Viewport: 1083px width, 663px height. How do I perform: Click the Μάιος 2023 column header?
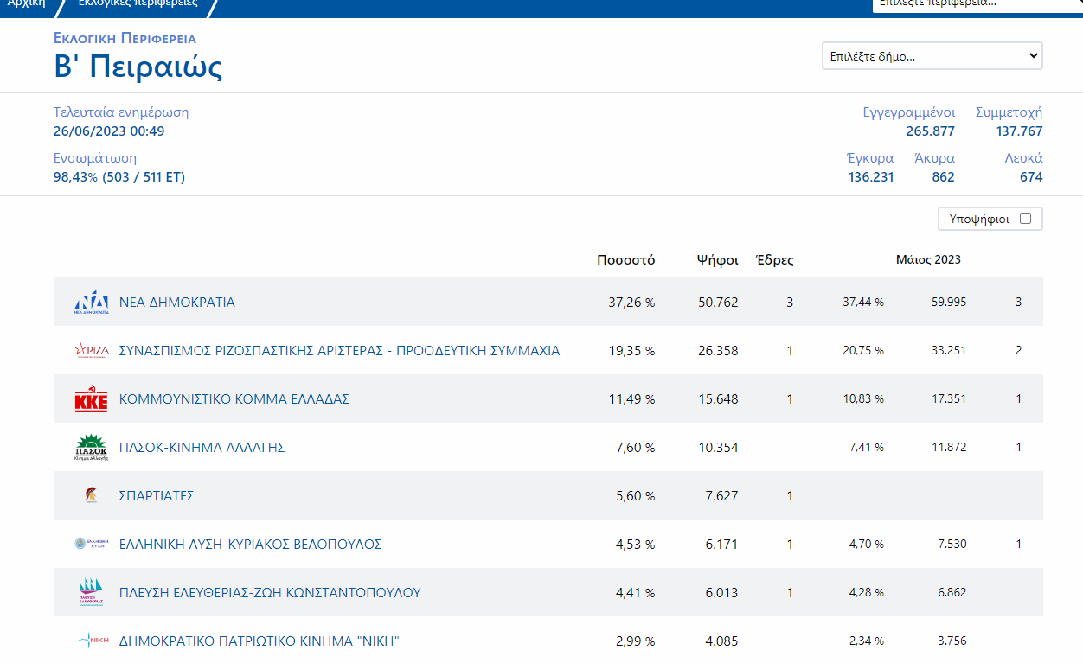927,259
